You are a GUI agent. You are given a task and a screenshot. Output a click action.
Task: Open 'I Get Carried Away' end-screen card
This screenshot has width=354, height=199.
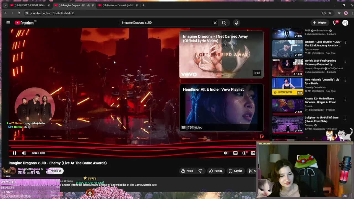[x=222, y=54]
